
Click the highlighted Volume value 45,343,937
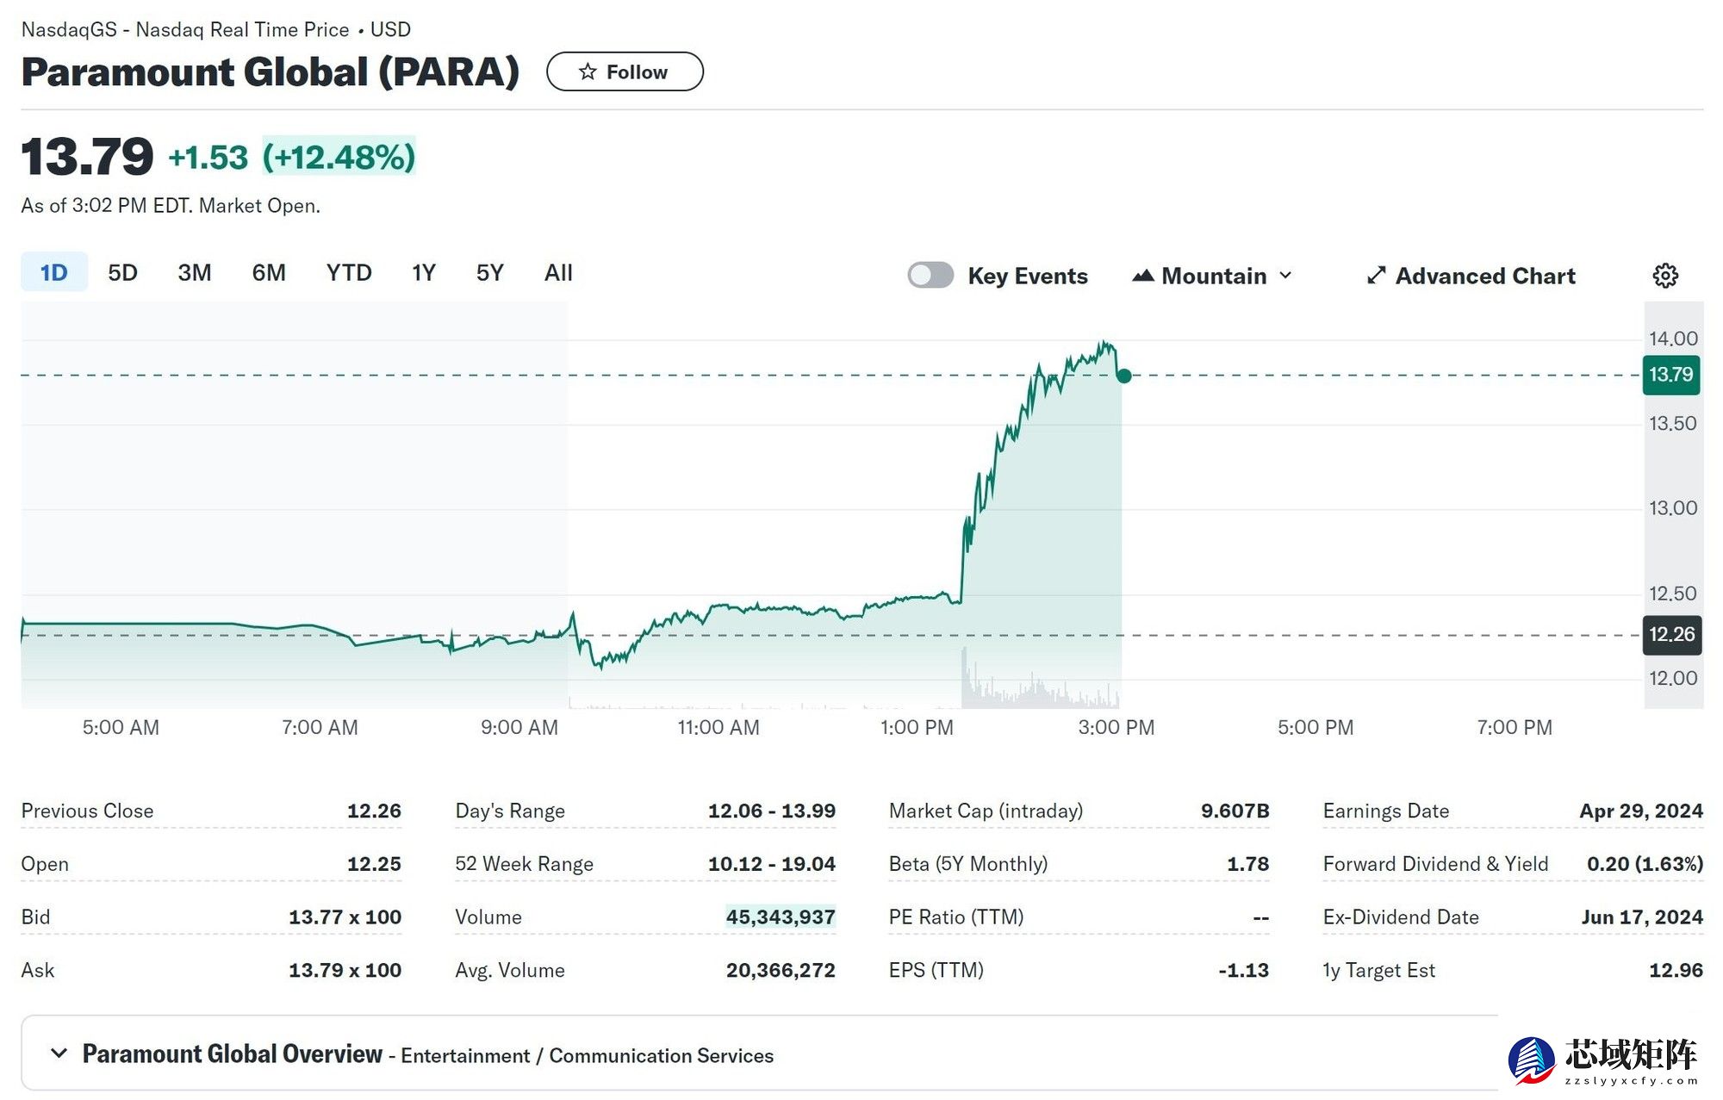[x=780, y=917]
